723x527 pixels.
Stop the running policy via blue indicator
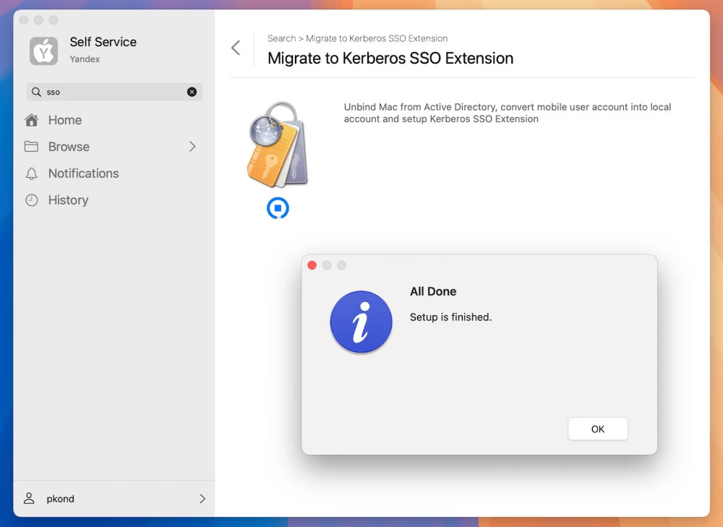point(278,208)
